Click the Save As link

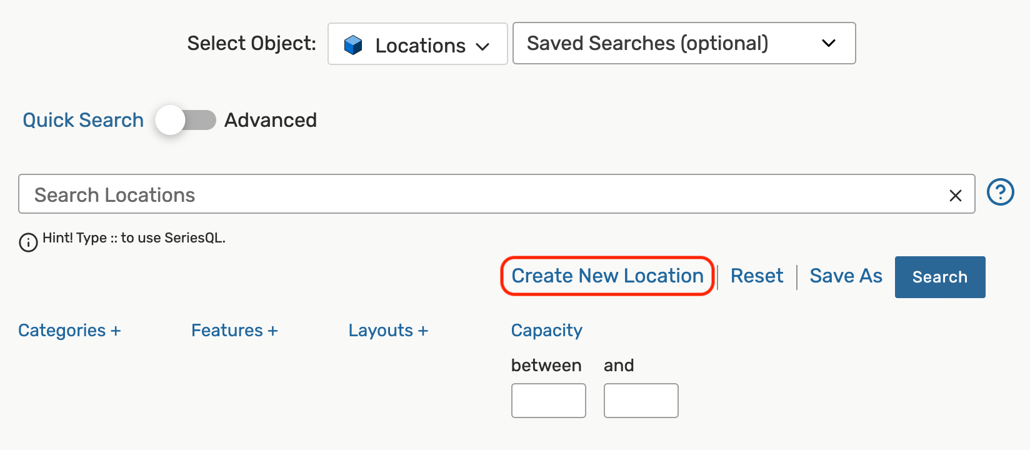click(x=846, y=276)
